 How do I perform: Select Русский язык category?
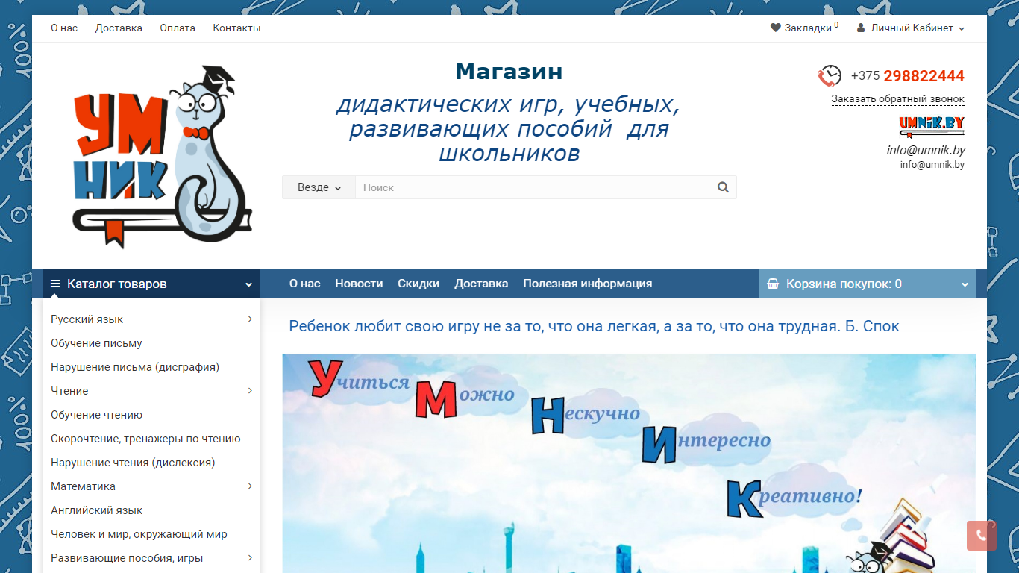87,319
